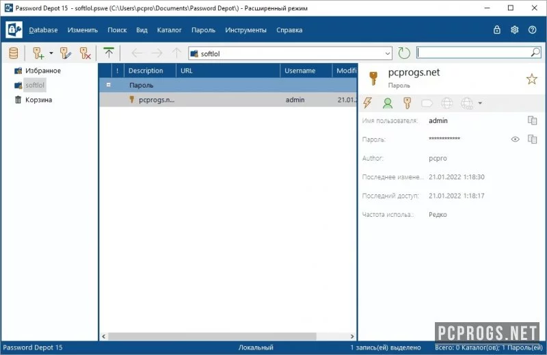Select Избранное in the sidebar tree
The image size is (547, 355).
pyautogui.click(x=43, y=70)
